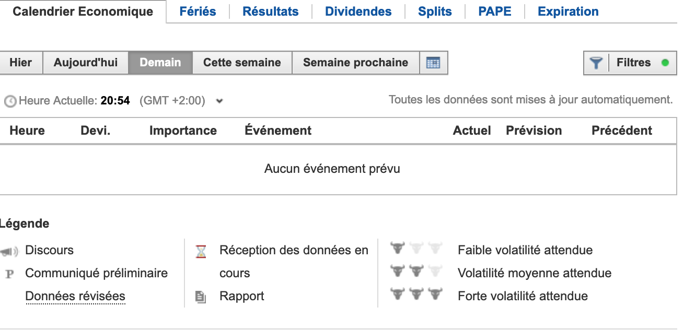Image resolution: width=695 pixels, height=330 pixels.
Task: Click the funnel filter icon
Action: point(596,63)
